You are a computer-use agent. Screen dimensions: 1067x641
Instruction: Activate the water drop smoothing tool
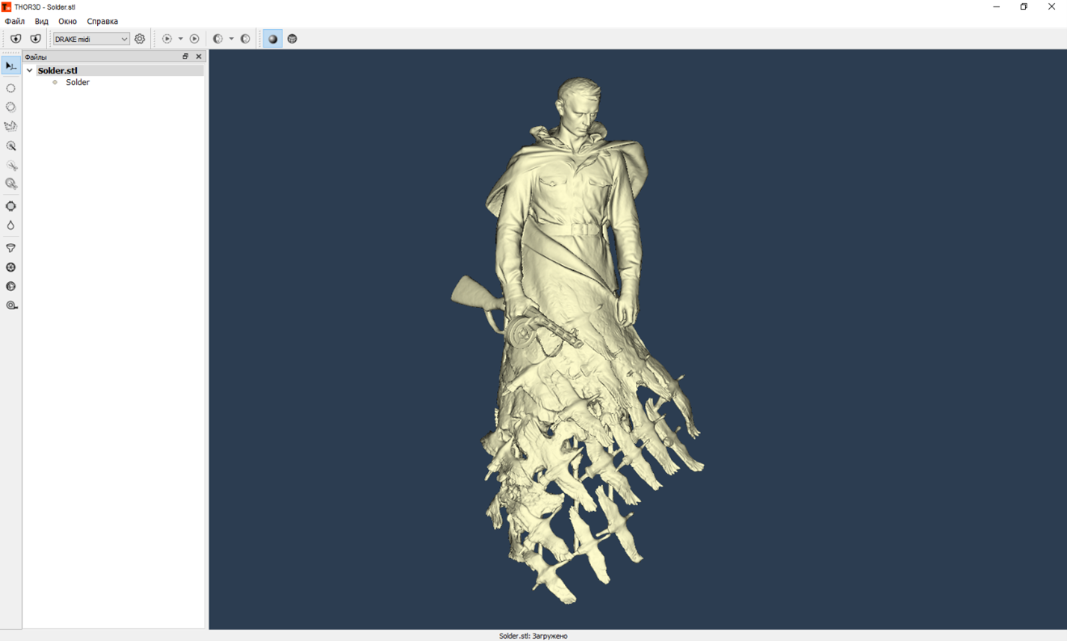pos(10,225)
